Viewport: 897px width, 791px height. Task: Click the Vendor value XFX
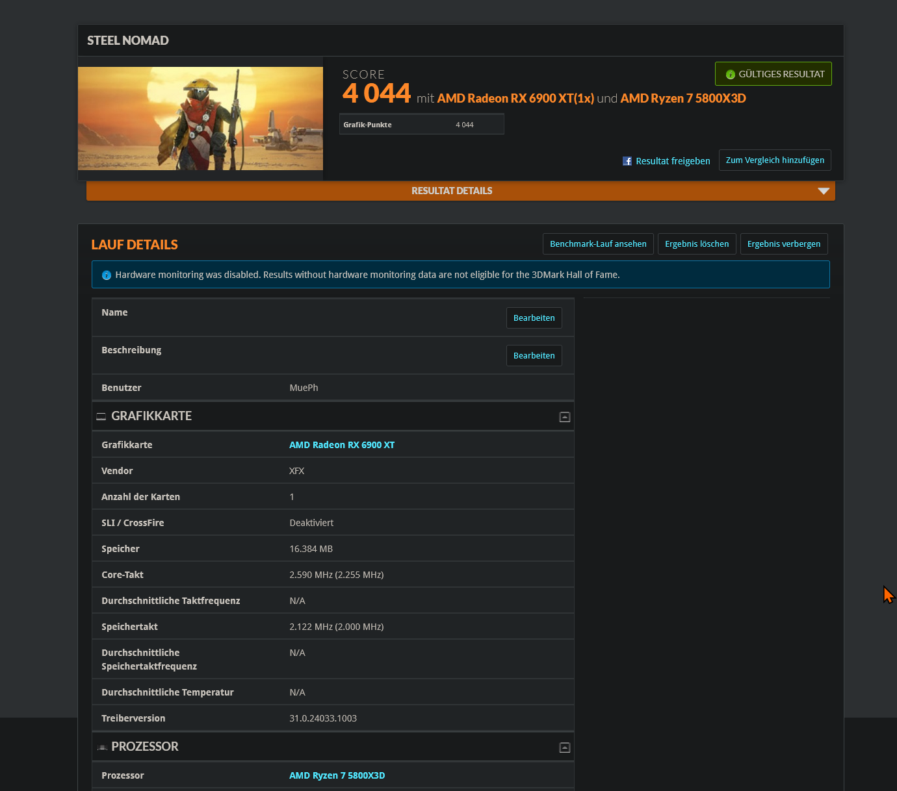click(296, 471)
